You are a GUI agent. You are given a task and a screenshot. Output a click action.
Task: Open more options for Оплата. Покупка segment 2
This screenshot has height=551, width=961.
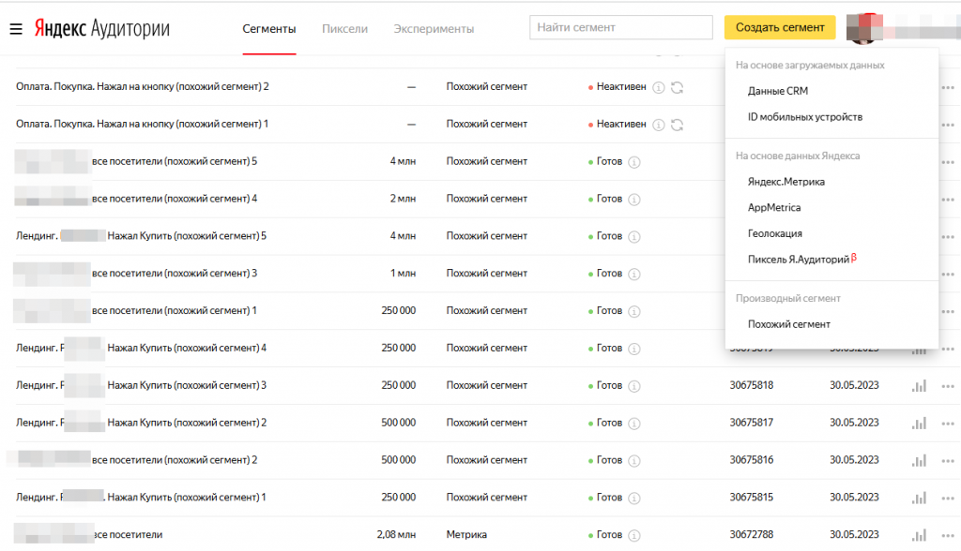tap(948, 87)
